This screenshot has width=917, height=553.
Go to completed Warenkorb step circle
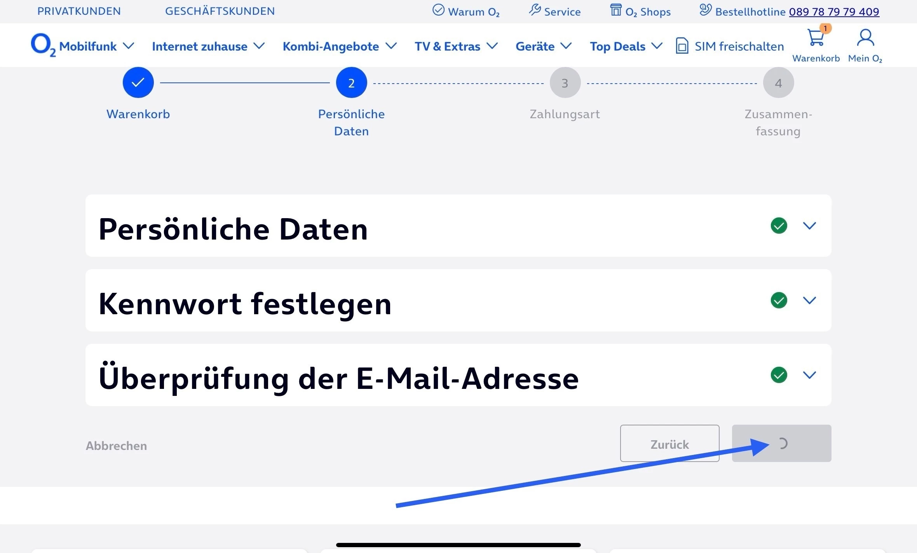click(138, 82)
